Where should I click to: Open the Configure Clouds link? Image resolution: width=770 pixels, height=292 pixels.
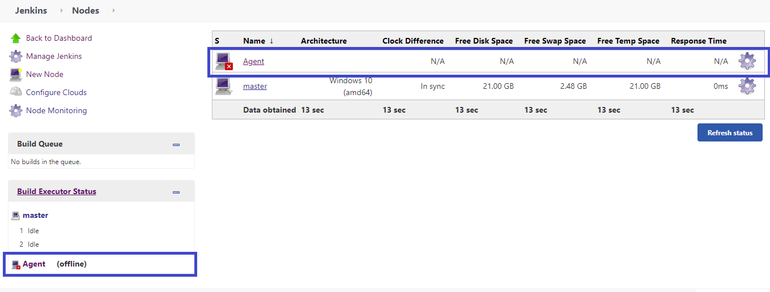(56, 92)
